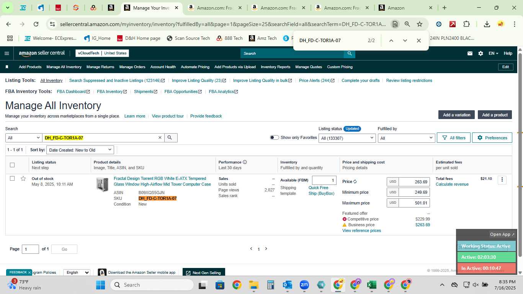523x294 pixels.
Task: Click the Price Alerts (244) link
Action: [x=317, y=81]
